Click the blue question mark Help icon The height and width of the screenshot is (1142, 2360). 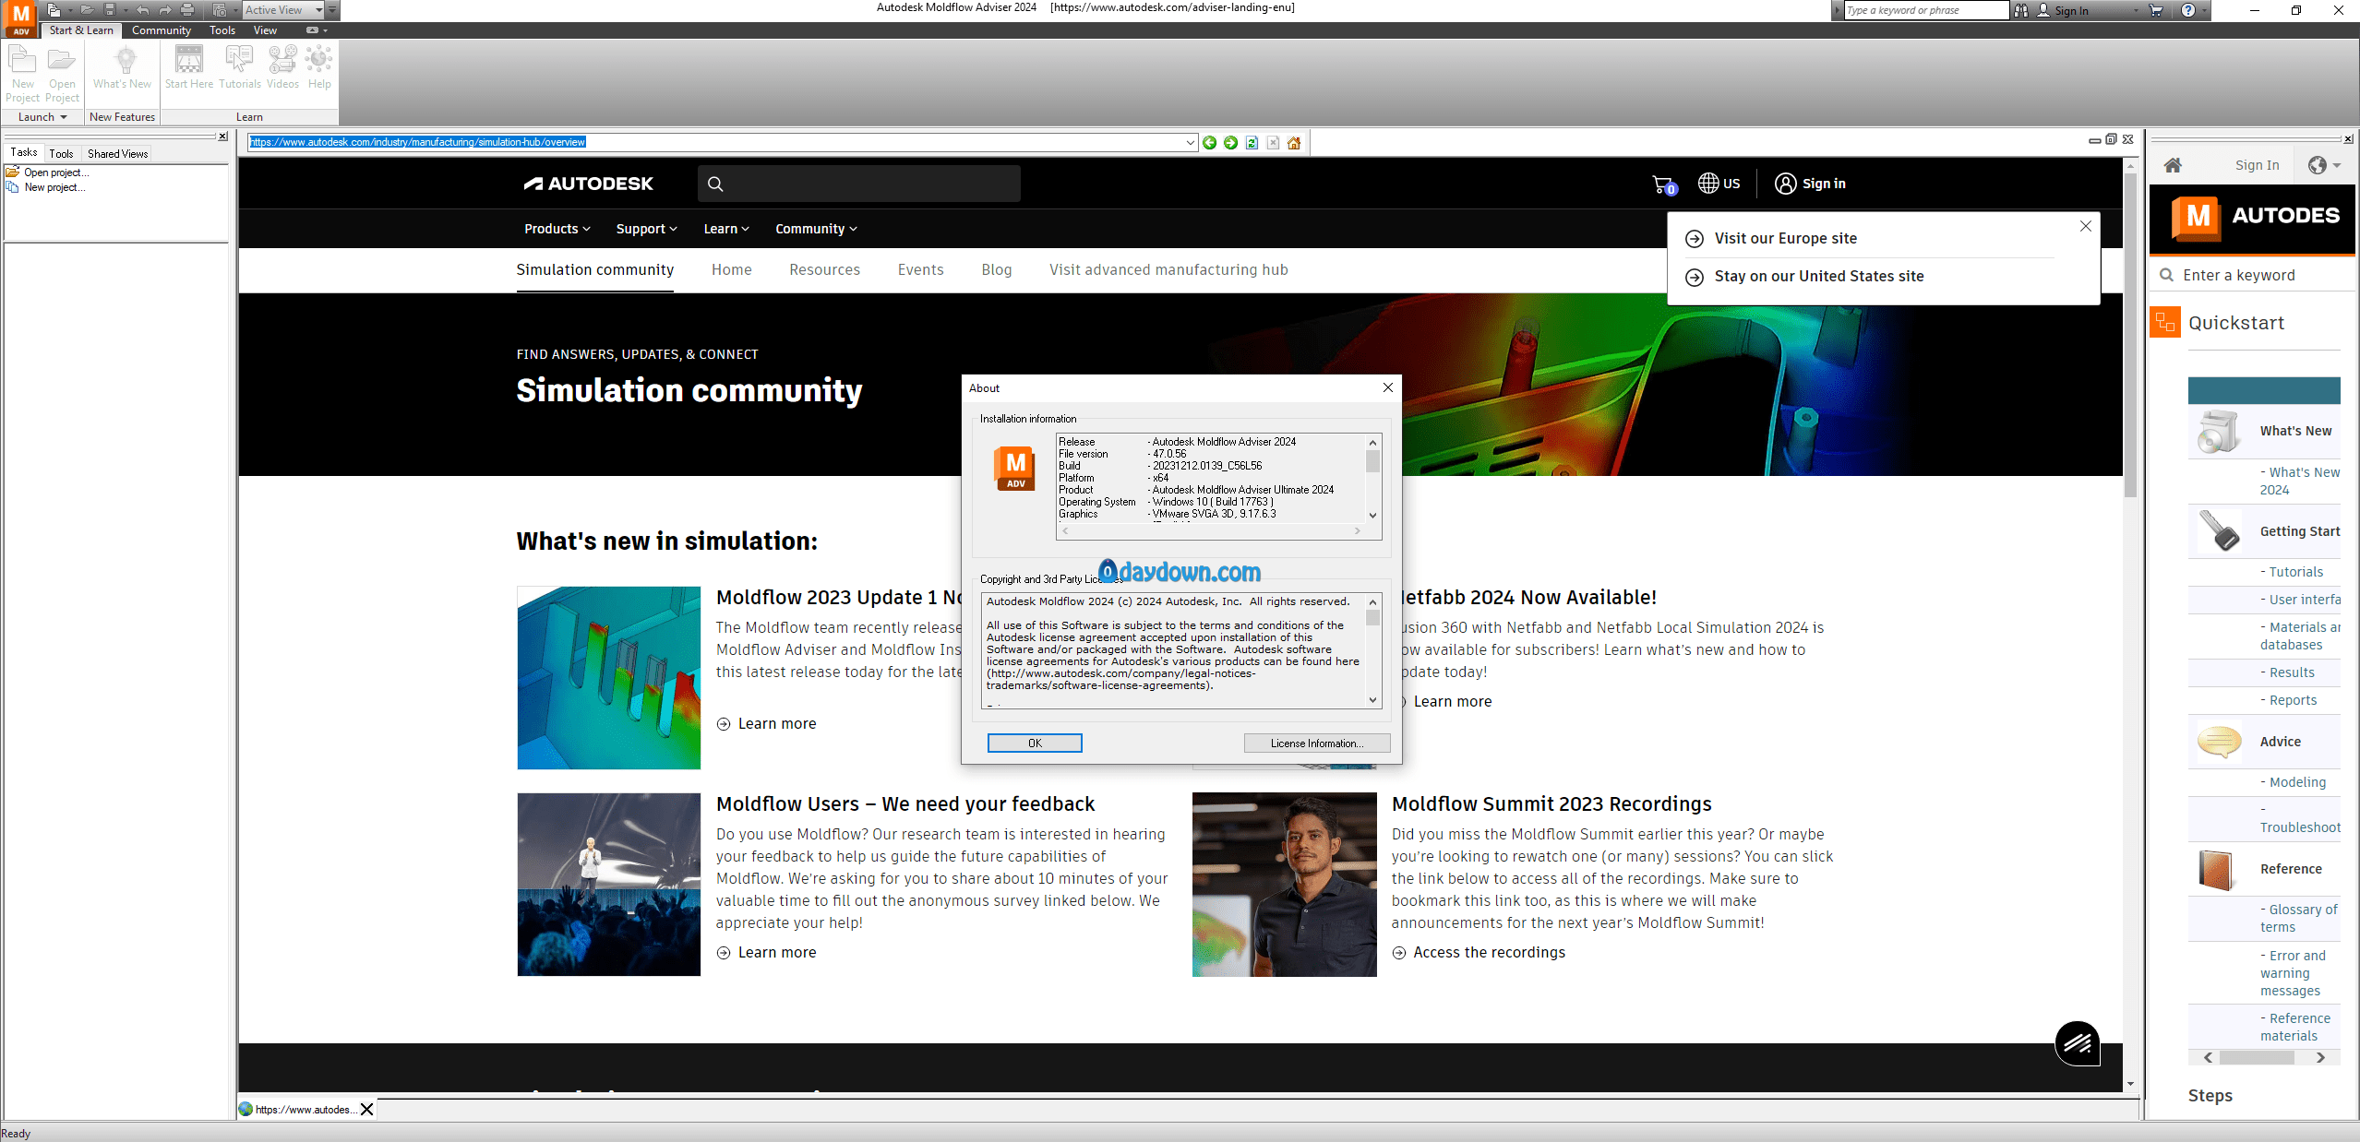tap(2188, 10)
